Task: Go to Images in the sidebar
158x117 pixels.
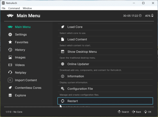Action: pyautogui.click(x=20, y=57)
